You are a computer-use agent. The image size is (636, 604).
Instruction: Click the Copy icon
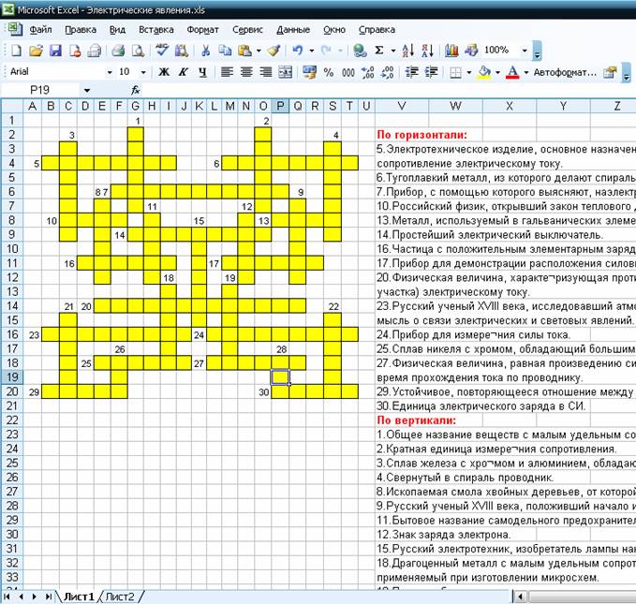(x=225, y=51)
